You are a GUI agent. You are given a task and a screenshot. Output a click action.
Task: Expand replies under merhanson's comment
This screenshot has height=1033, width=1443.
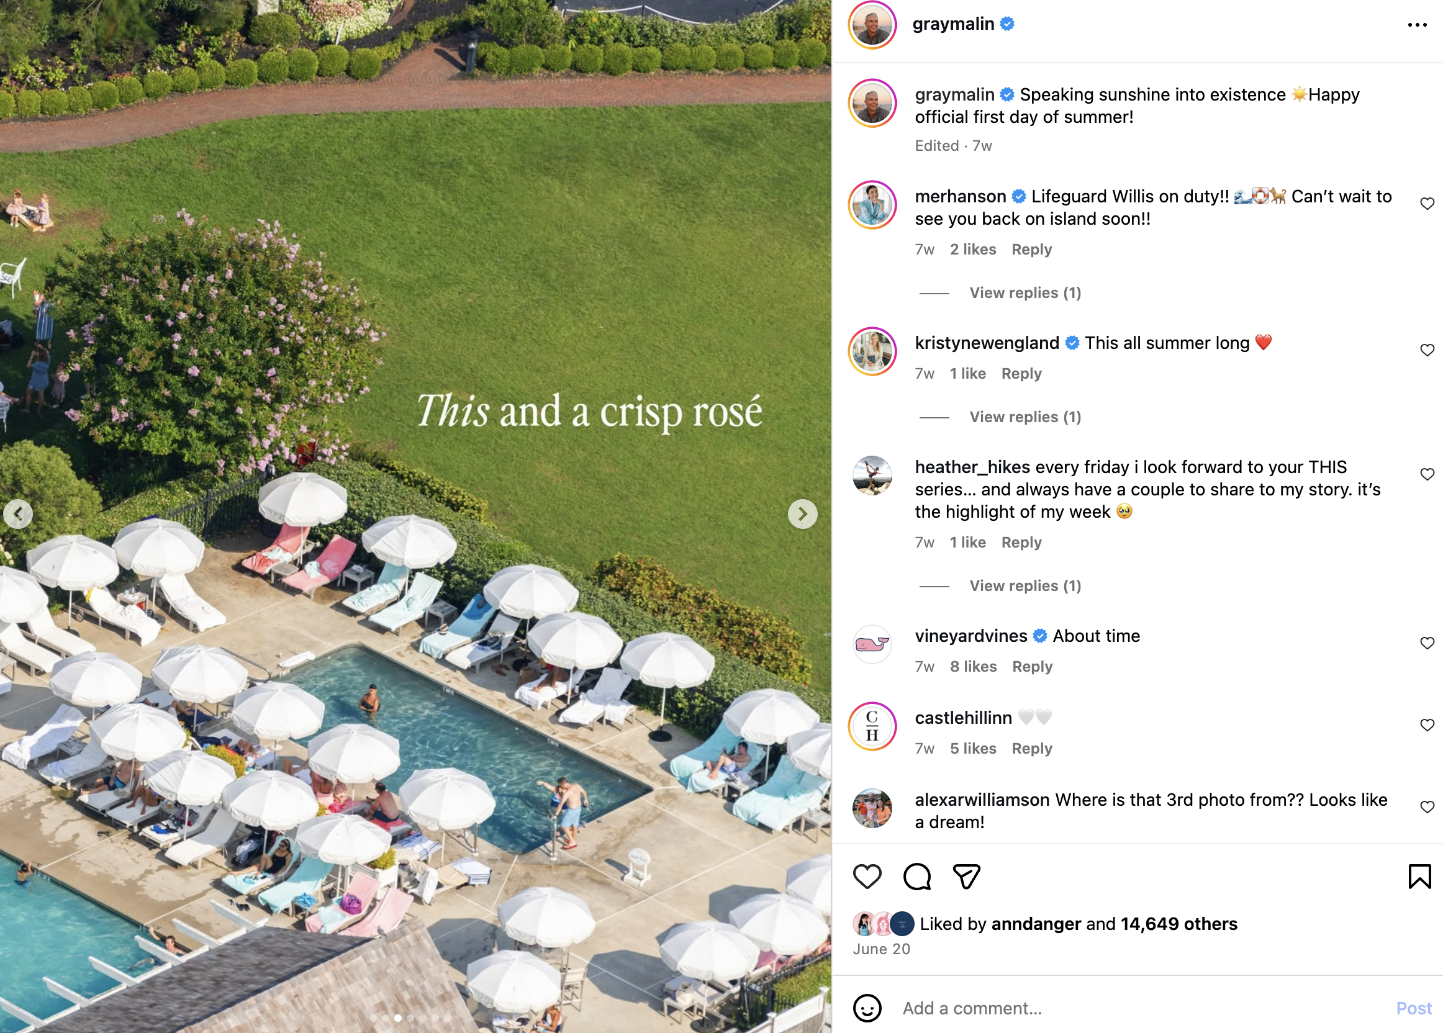[x=1025, y=292]
